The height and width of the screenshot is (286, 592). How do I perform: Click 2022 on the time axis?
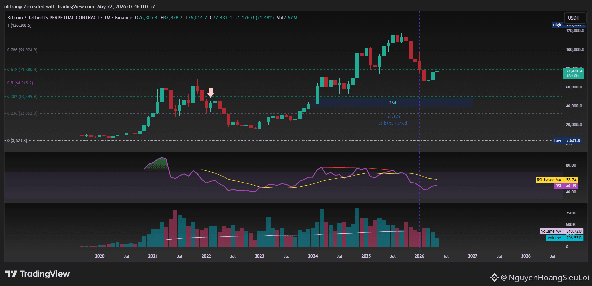(x=206, y=256)
